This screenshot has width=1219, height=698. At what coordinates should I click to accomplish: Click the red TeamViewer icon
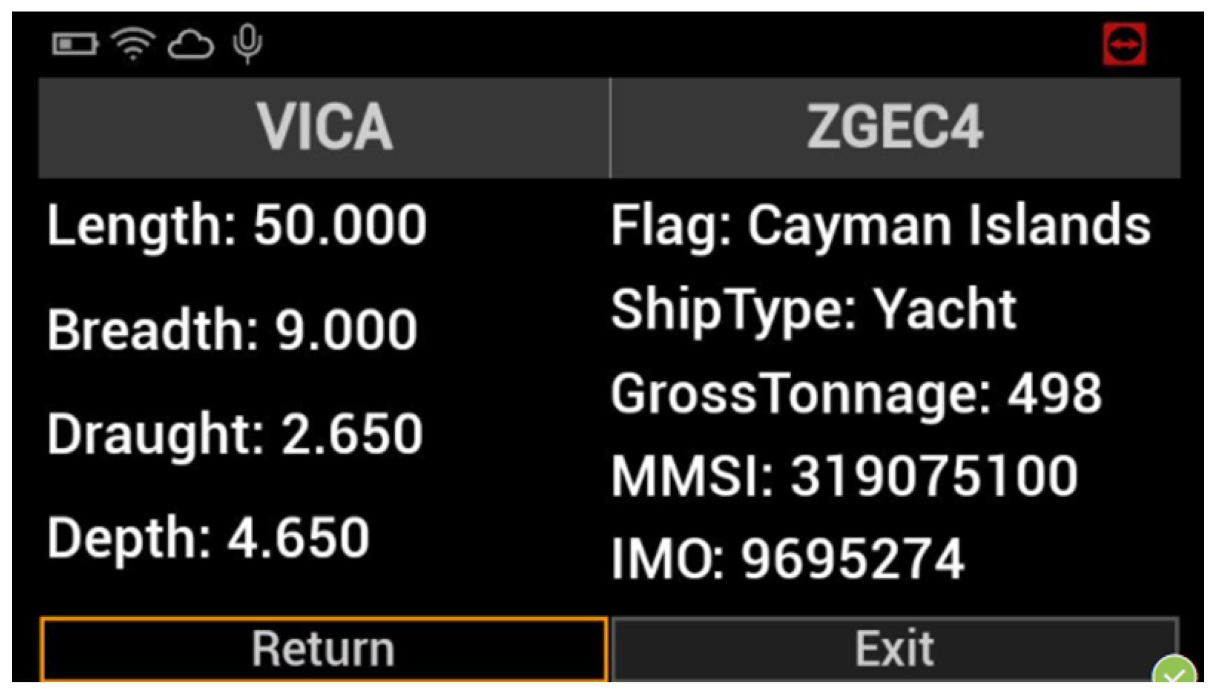[1124, 44]
